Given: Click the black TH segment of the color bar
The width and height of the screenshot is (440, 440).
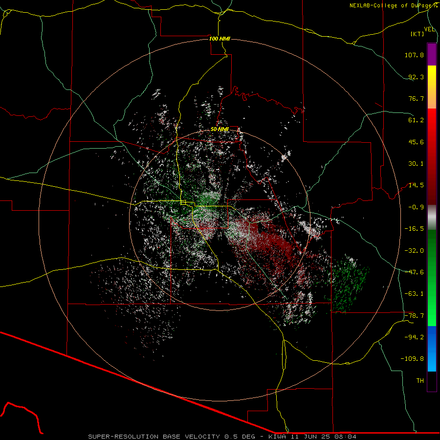Looking at the screenshot, I should tap(432, 381).
